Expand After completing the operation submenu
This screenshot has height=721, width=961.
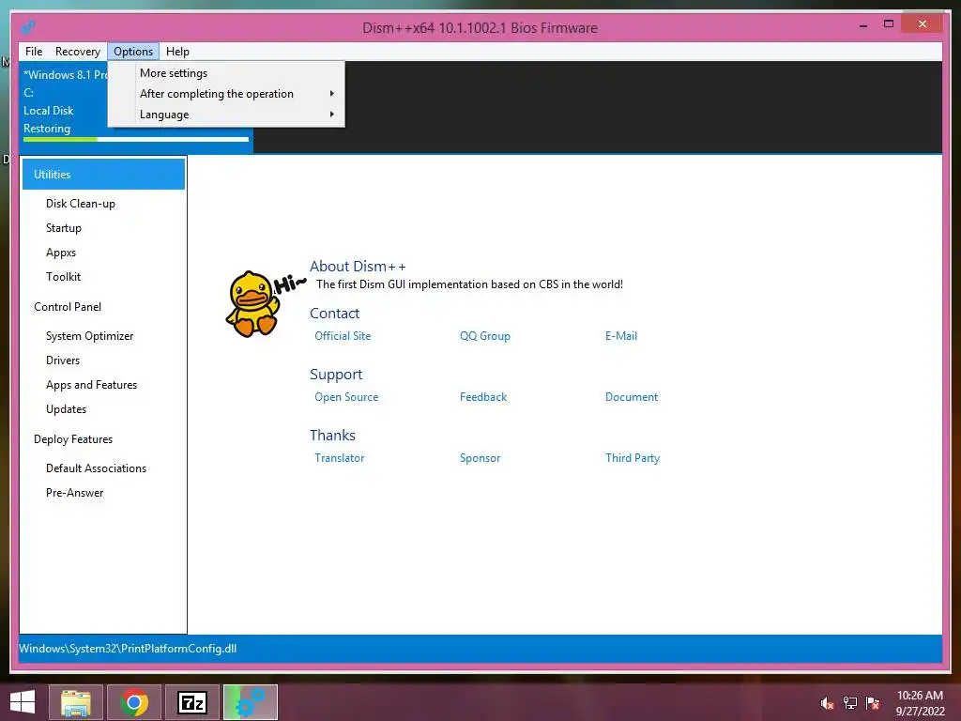click(226, 94)
